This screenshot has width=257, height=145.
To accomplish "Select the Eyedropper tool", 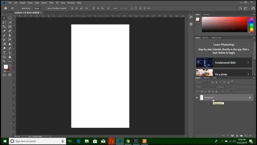I will [x=4, y=31].
